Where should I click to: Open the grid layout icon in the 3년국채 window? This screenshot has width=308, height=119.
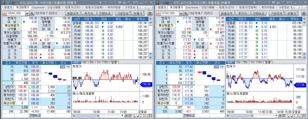150,13
